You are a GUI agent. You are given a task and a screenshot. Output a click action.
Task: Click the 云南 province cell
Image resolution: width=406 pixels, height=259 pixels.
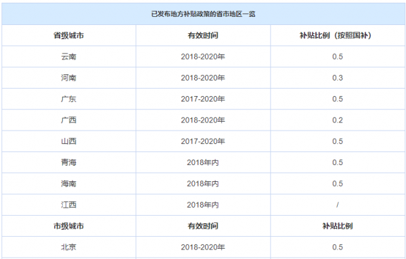[68, 57]
